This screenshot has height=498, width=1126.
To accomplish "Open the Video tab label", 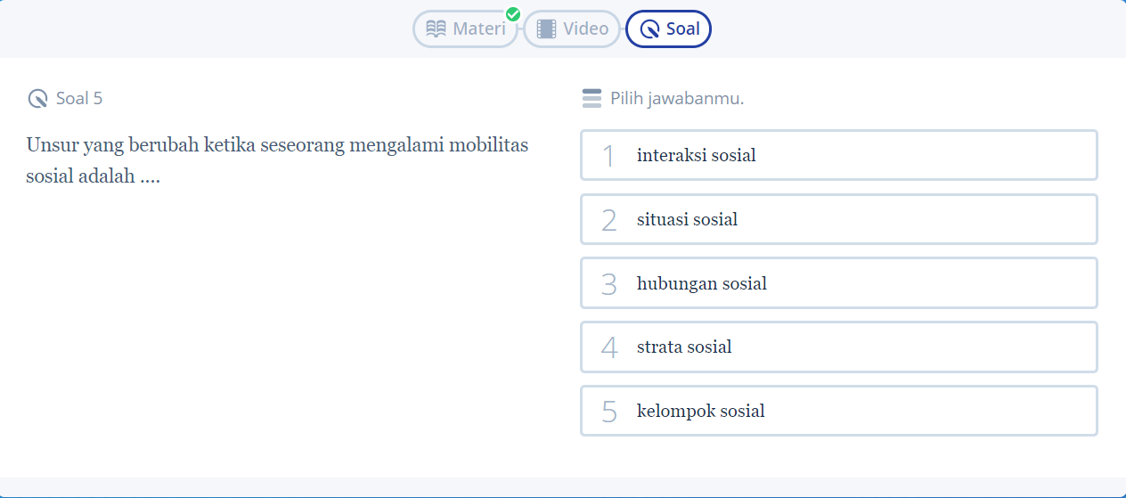I will point(585,29).
